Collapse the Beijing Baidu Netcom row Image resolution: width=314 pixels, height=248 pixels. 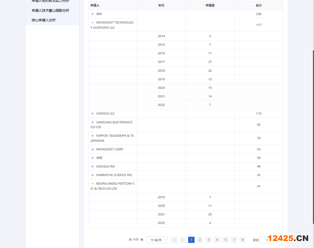(92, 184)
